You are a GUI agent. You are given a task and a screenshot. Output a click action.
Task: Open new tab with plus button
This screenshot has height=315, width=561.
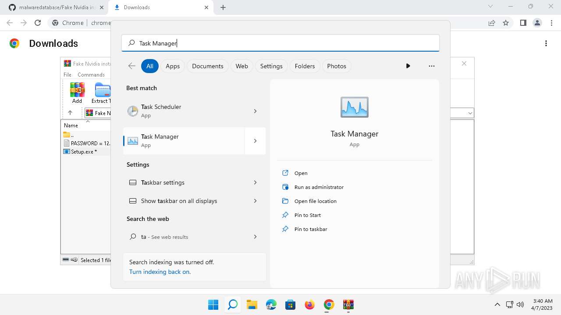tap(223, 7)
